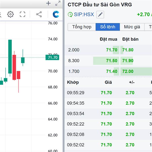Click the share chart icon
Viewport: 152px width, 152px height.
click(x=39, y=14)
